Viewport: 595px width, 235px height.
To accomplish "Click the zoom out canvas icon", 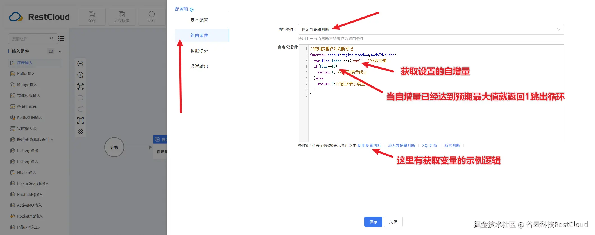I will coord(80,64).
